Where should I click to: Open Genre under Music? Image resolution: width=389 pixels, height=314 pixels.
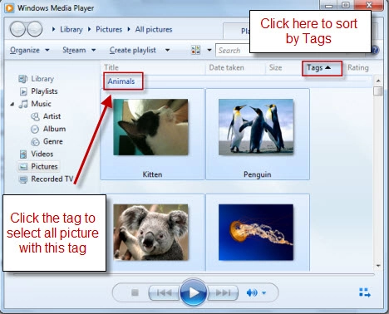(x=53, y=141)
